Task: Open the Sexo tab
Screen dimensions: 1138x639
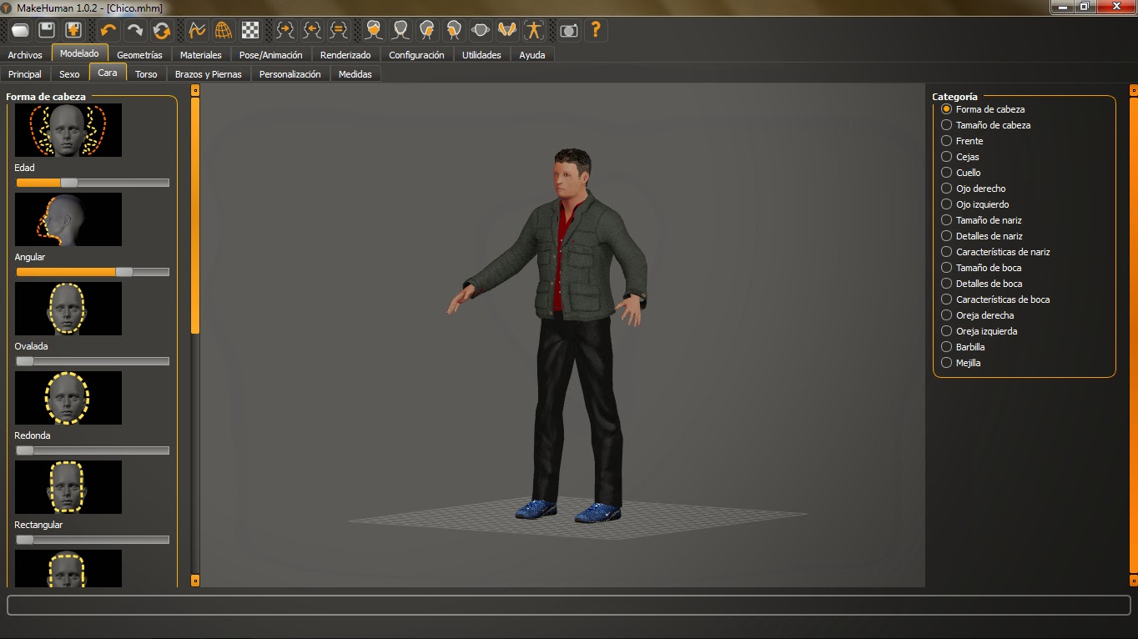Action: coord(69,73)
